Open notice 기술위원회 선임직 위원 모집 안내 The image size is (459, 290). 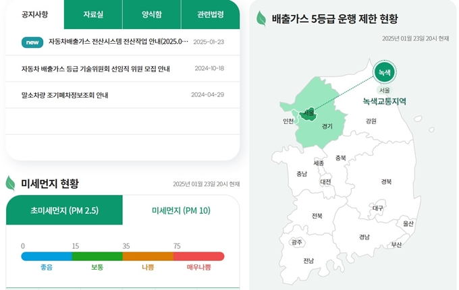click(95, 69)
